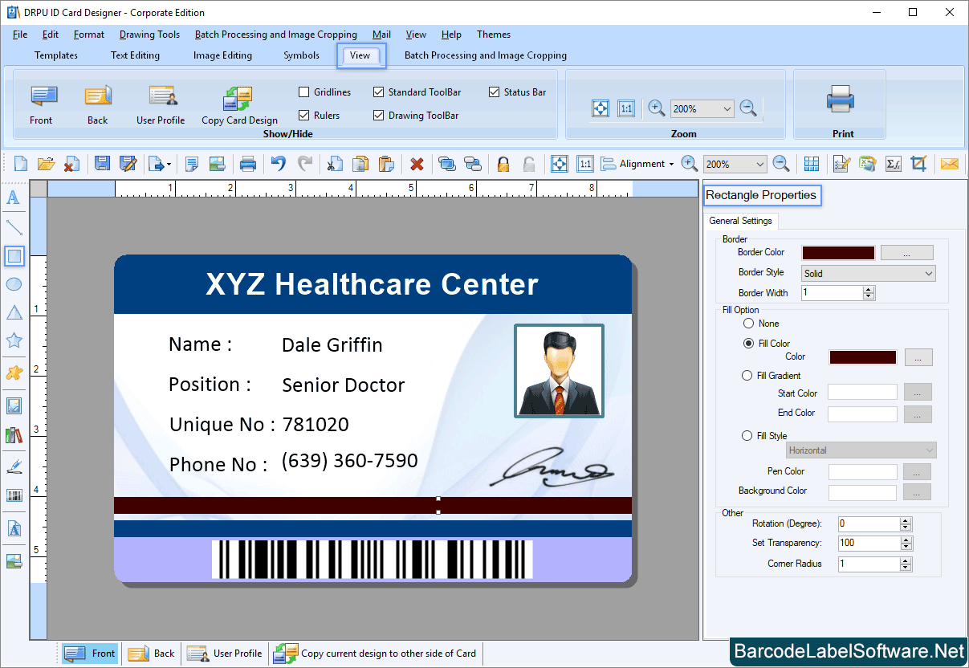Uncheck the Status Bar option
The height and width of the screenshot is (668, 969).
[x=494, y=92]
